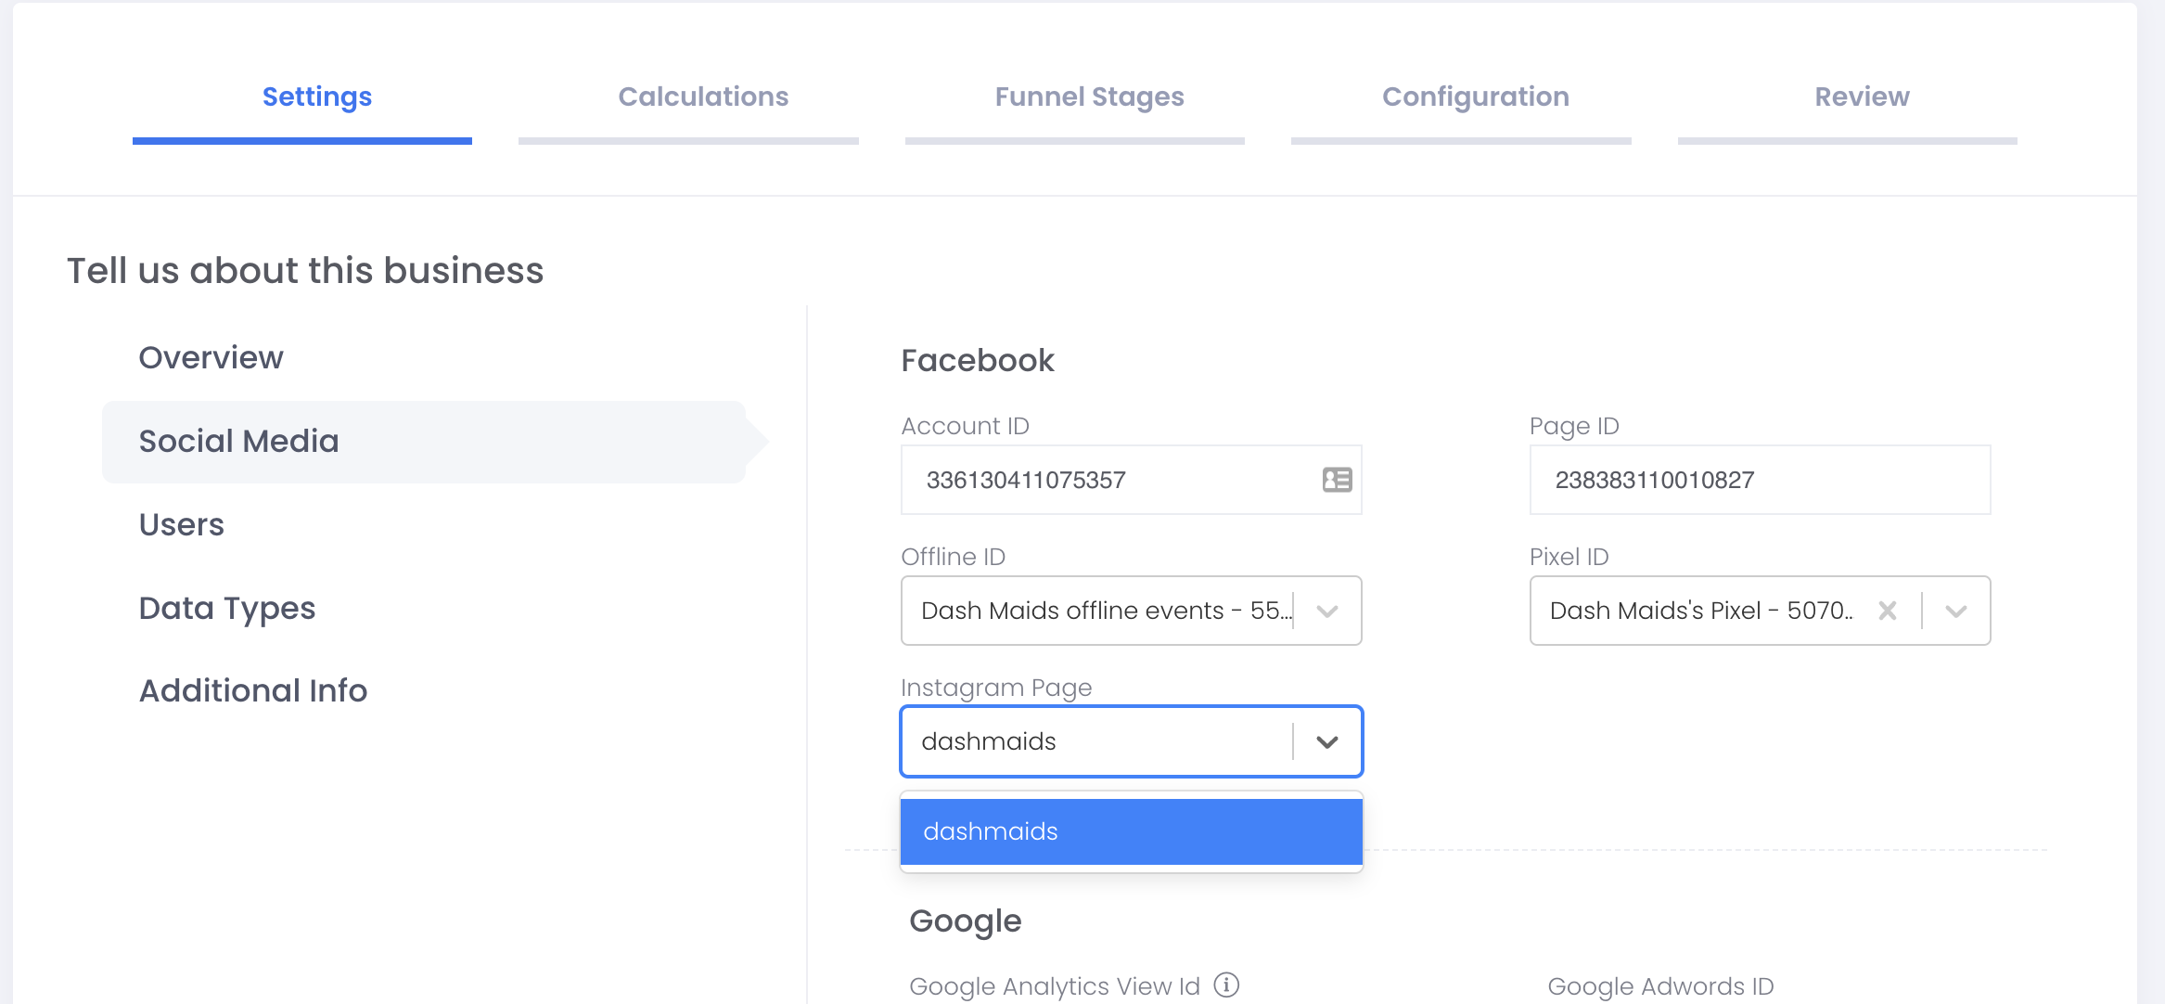Click the Google Analytics View Id info icon
The height and width of the screenshot is (1004, 2165).
pyautogui.click(x=1226, y=985)
